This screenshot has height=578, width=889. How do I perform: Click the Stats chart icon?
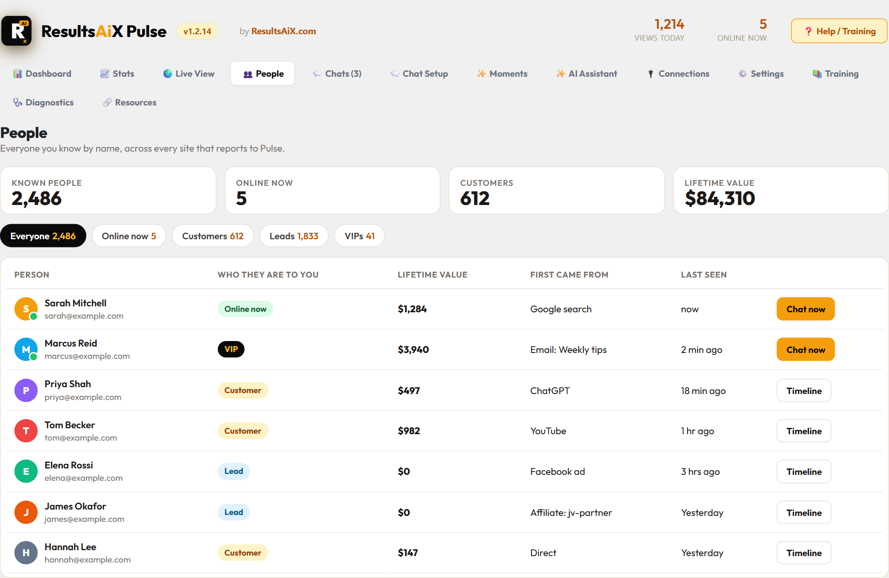coord(105,74)
